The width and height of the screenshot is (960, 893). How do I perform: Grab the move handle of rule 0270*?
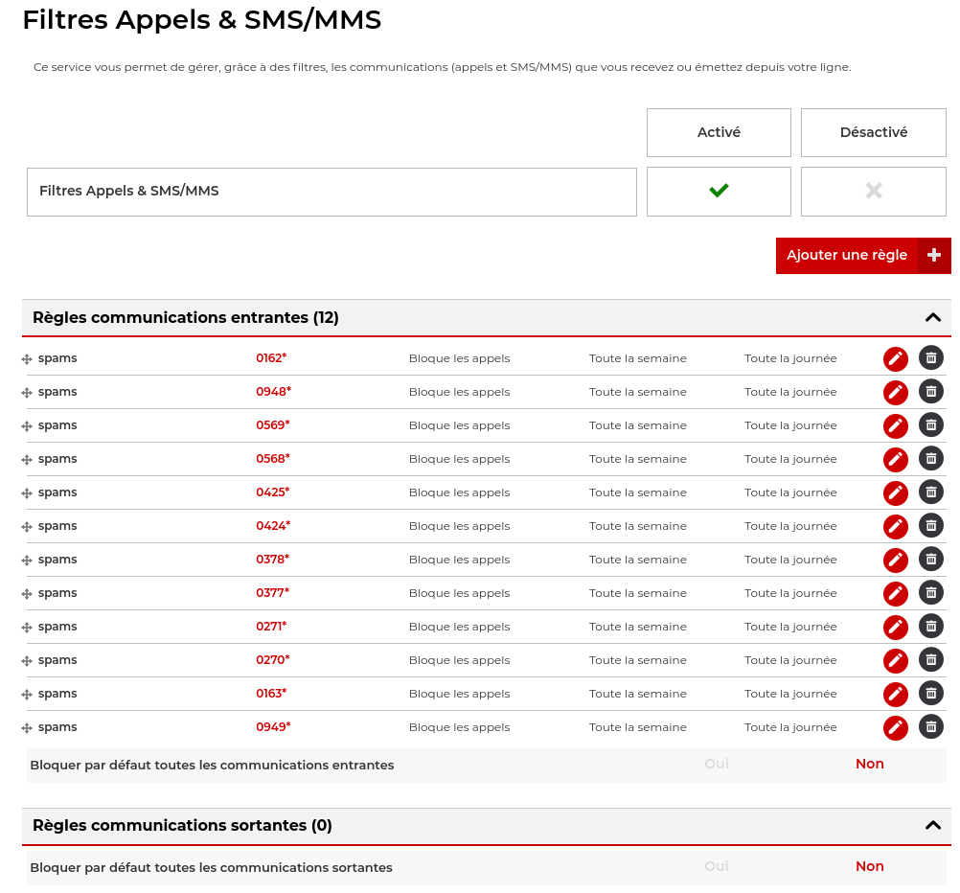click(x=26, y=661)
